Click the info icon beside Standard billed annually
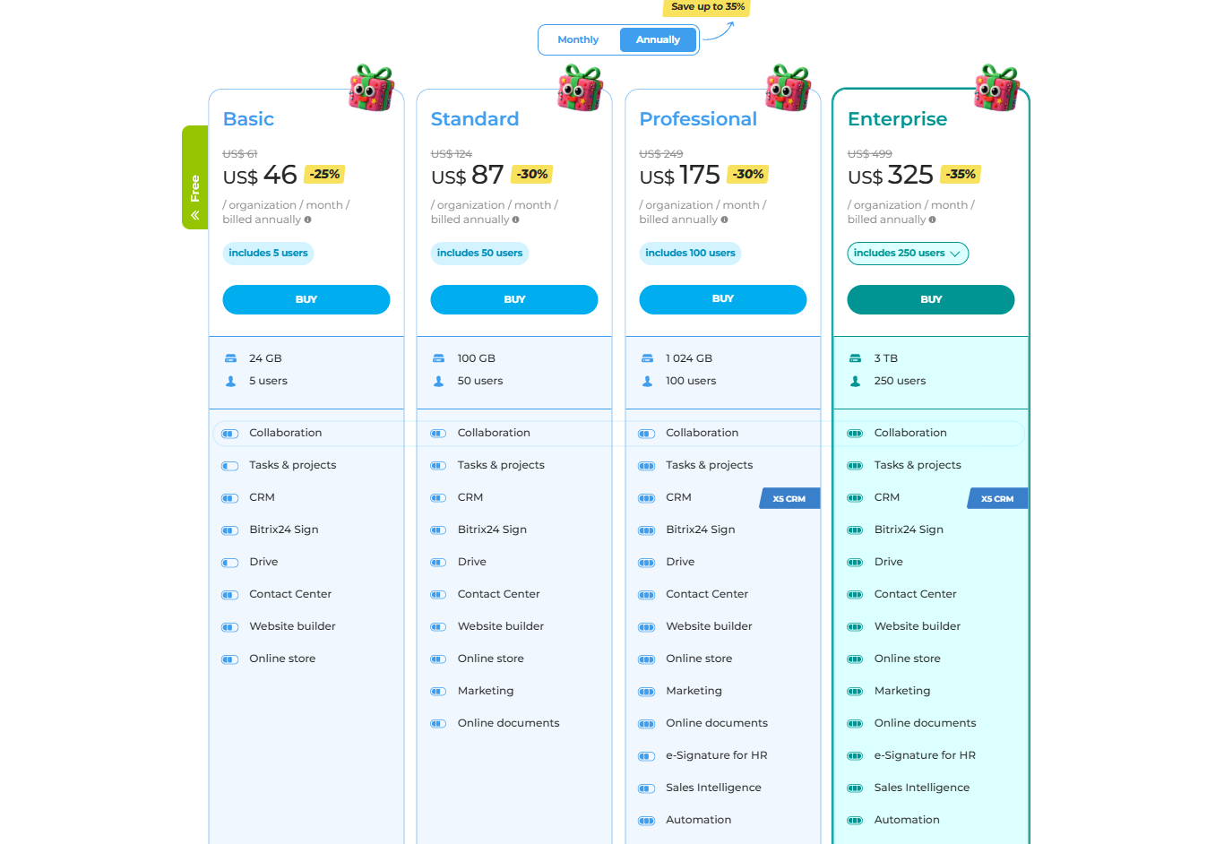 click(x=515, y=220)
